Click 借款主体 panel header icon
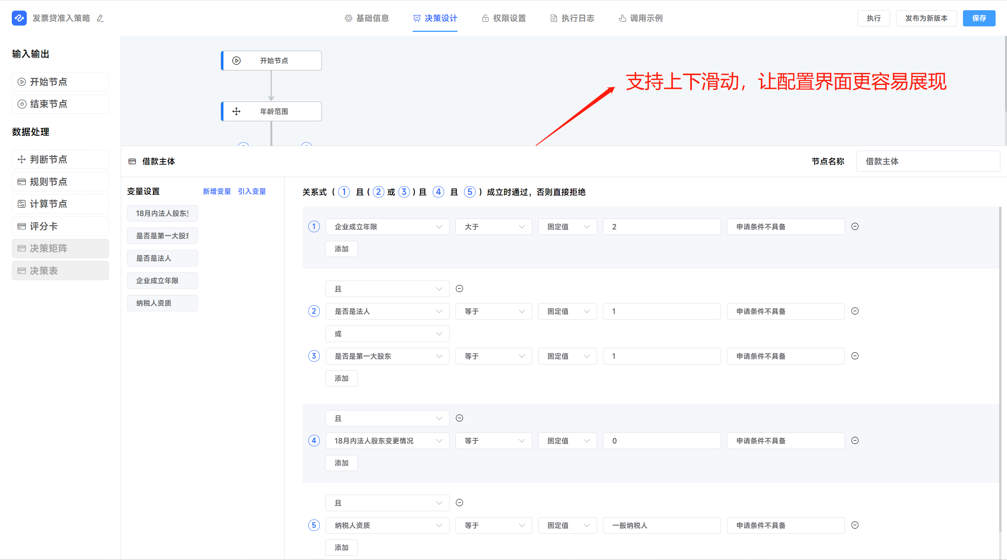The width and height of the screenshot is (1007, 560). (132, 161)
